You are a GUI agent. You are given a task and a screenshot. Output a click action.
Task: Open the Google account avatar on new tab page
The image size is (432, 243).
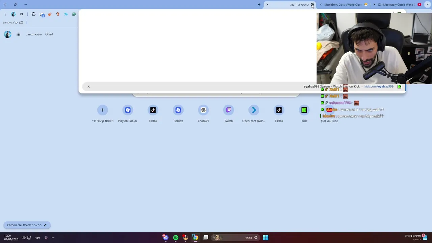[7, 34]
